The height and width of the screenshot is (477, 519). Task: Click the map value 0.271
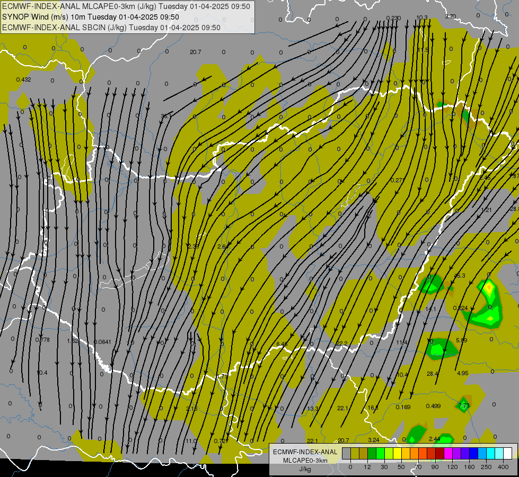[x=398, y=180]
